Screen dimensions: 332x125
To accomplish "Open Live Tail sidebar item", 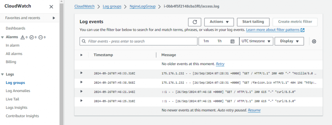I will tap(12, 99).
